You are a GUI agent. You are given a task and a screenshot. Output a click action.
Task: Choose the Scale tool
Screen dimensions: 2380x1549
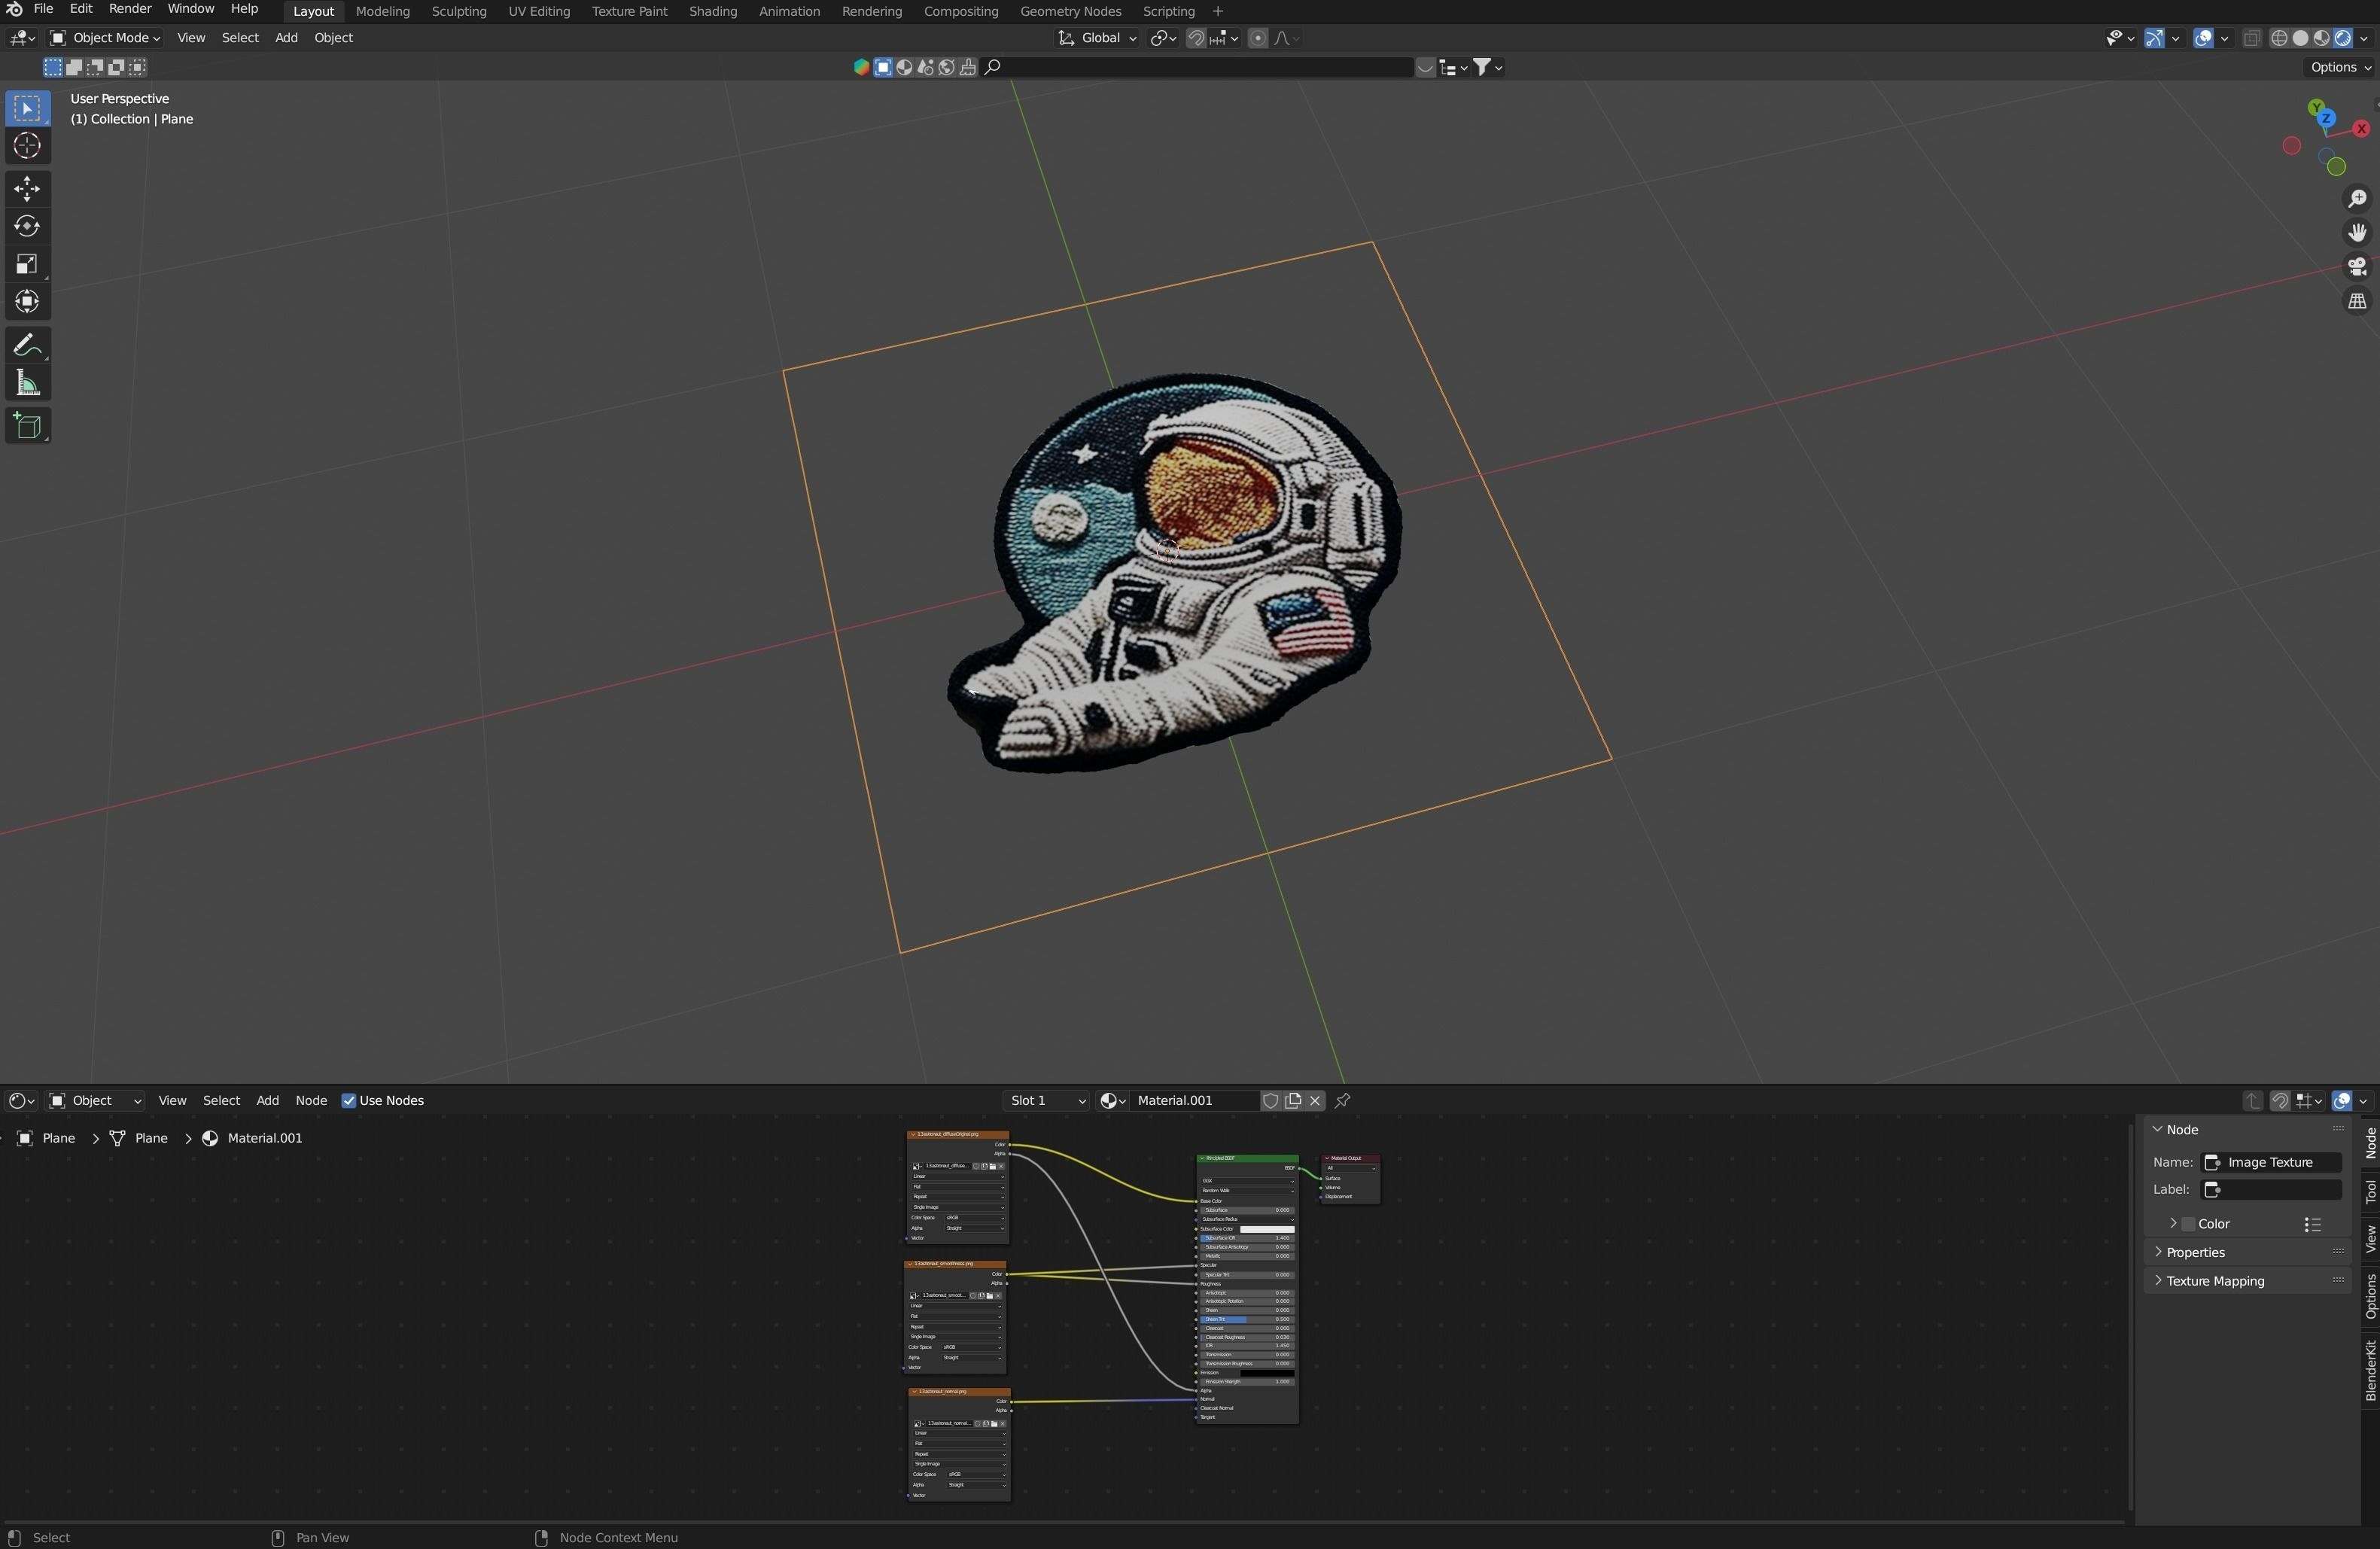point(27,265)
